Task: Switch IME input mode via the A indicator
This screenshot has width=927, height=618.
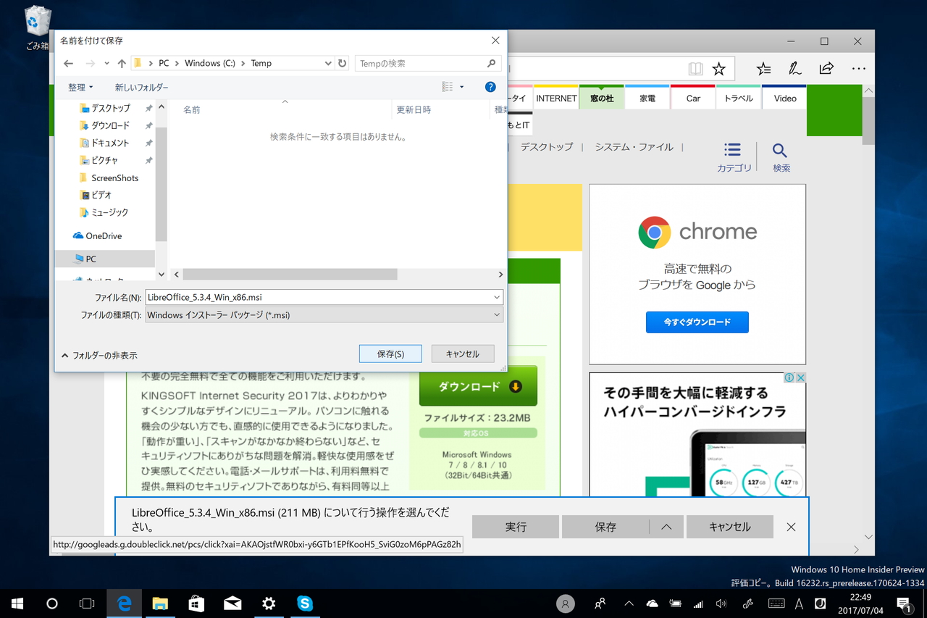Action: click(799, 603)
